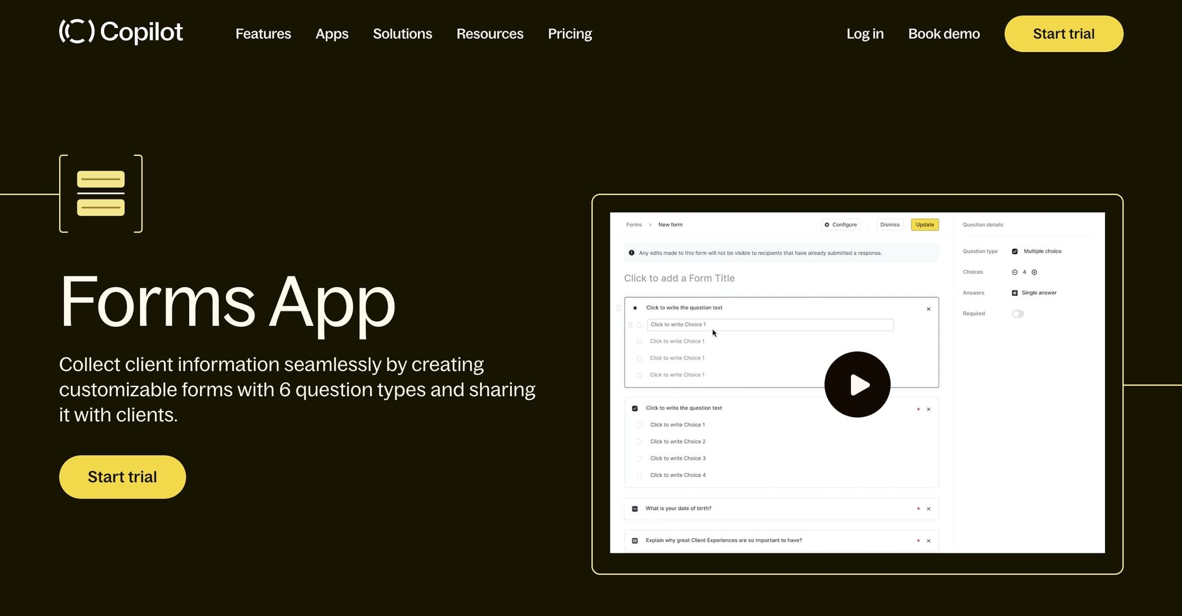Click the minus icon to decrease Choices

pyautogui.click(x=1014, y=272)
